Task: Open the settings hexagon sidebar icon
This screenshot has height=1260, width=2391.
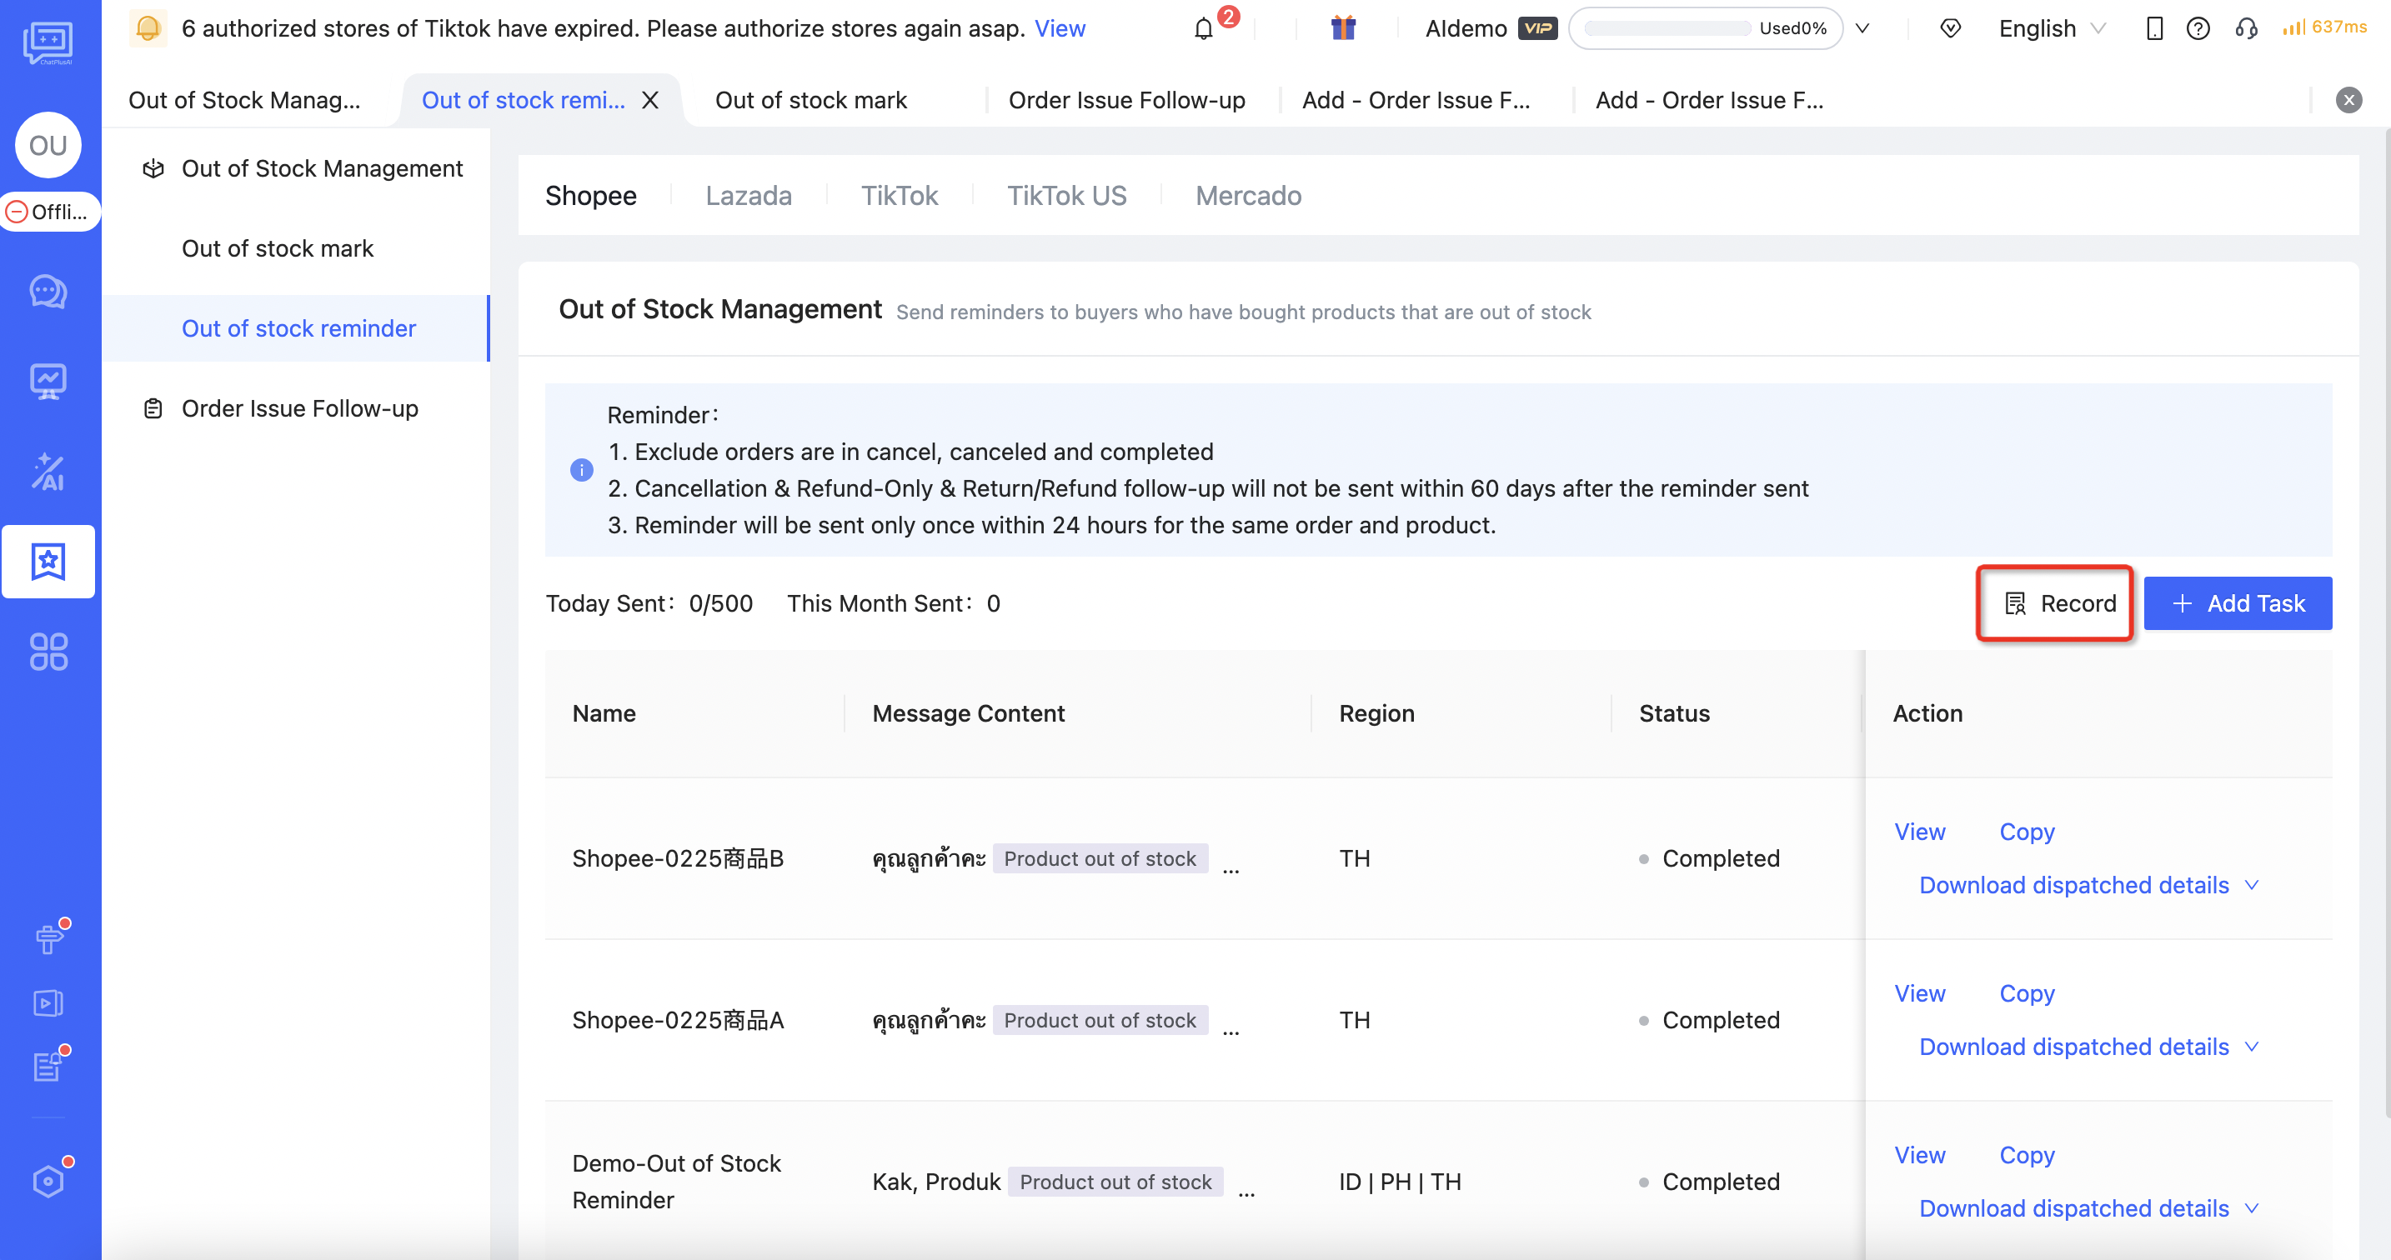Action: (48, 1180)
